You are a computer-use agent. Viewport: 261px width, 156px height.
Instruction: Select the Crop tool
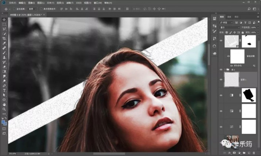click(4, 39)
